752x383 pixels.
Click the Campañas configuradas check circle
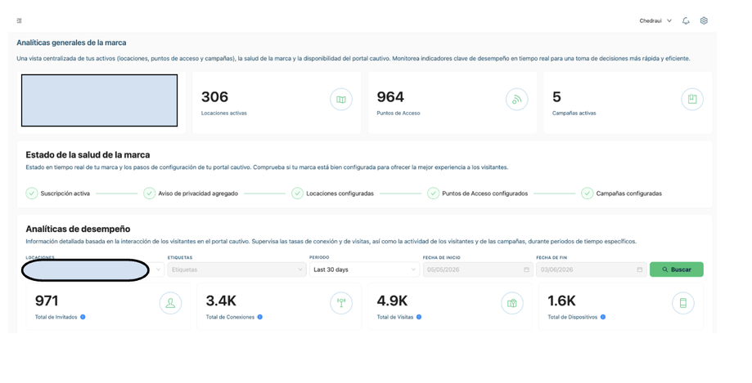click(x=587, y=194)
